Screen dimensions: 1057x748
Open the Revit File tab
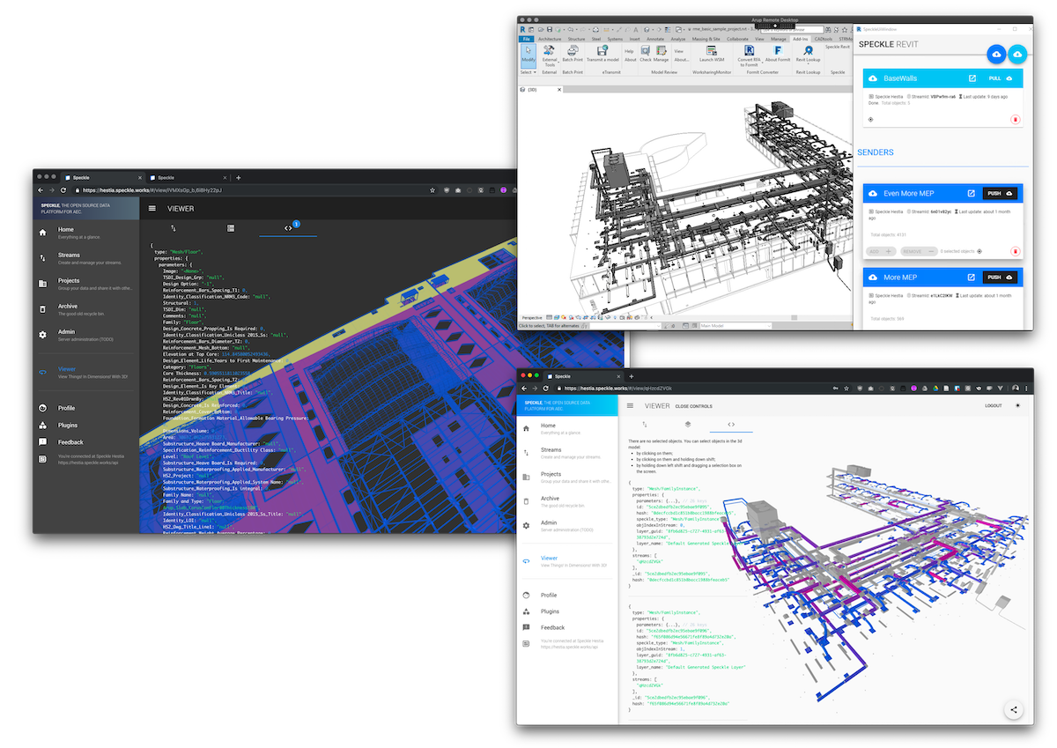click(526, 39)
